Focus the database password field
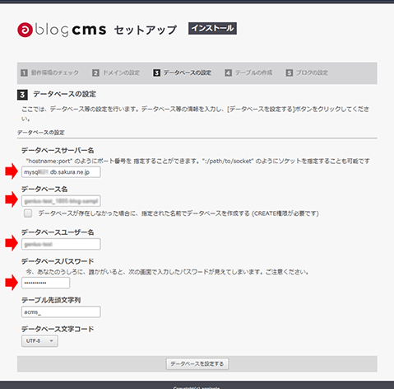Screen dimensions: 394x389 45,283
